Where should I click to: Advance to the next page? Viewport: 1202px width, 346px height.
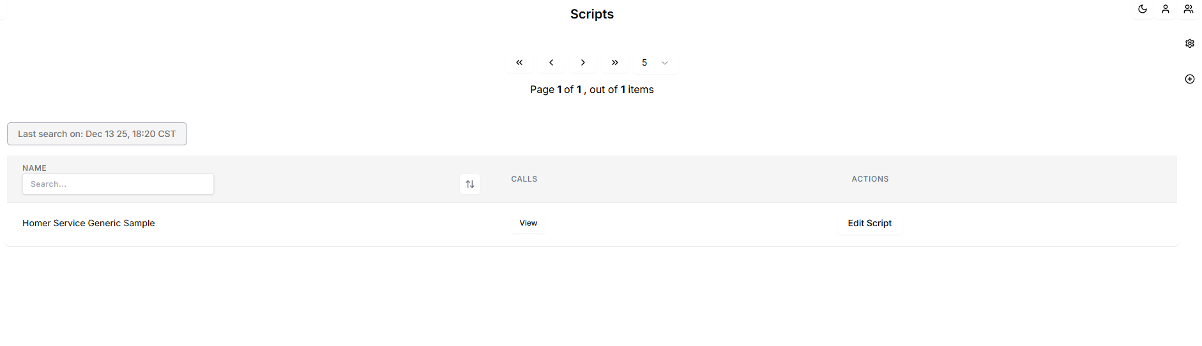583,62
